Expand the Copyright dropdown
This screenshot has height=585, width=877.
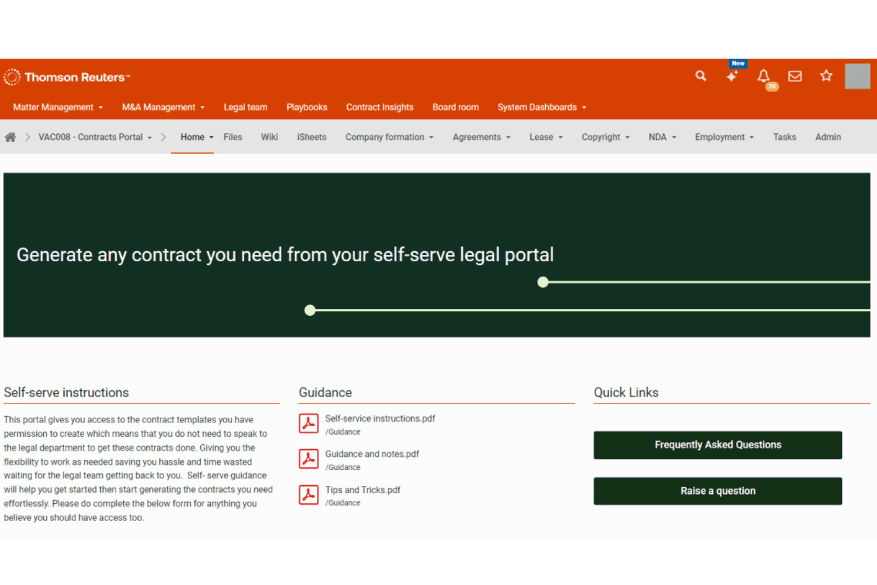coord(606,137)
